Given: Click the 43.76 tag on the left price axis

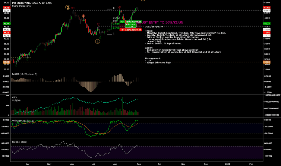Looking at the screenshot, I should (x=6, y=36).
